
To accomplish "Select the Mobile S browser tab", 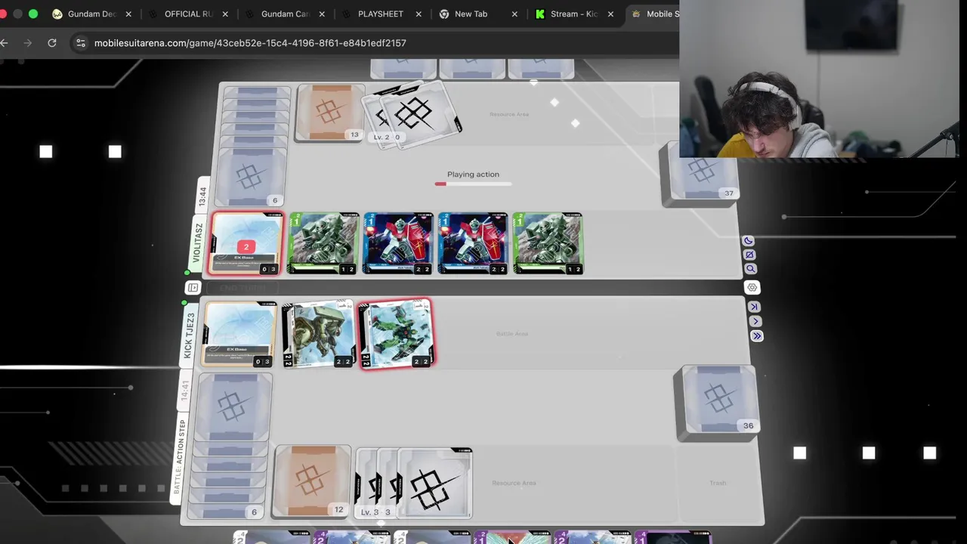I will click(654, 14).
